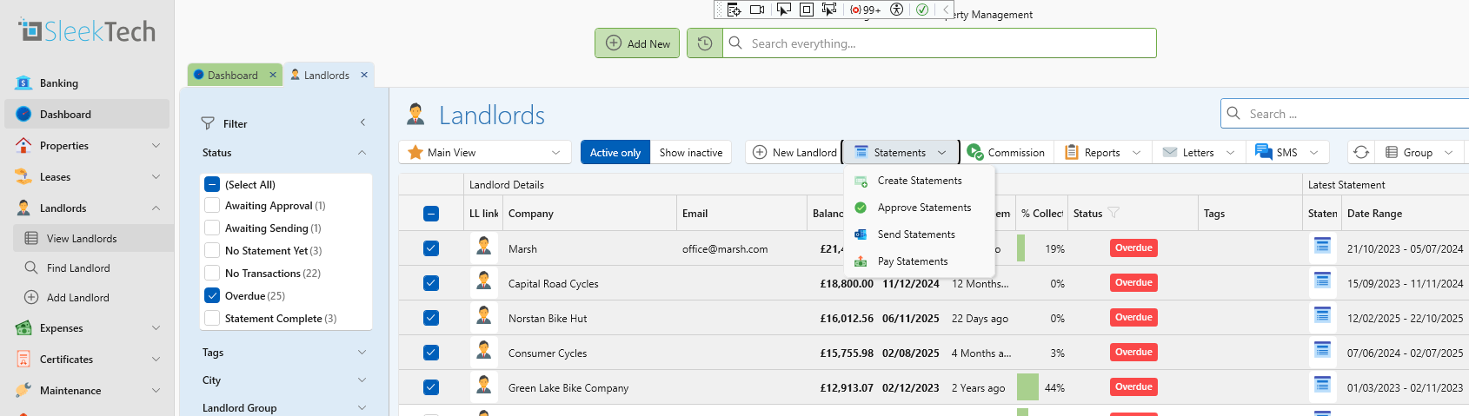Expand the Properties sidebar menu
The width and height of the screenshot is (1469, 416).
point(156,146)
